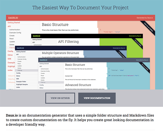This screenshot has width=163, height=131.
Task: Open the View Documentation button
Action: (x=97, y=98)
